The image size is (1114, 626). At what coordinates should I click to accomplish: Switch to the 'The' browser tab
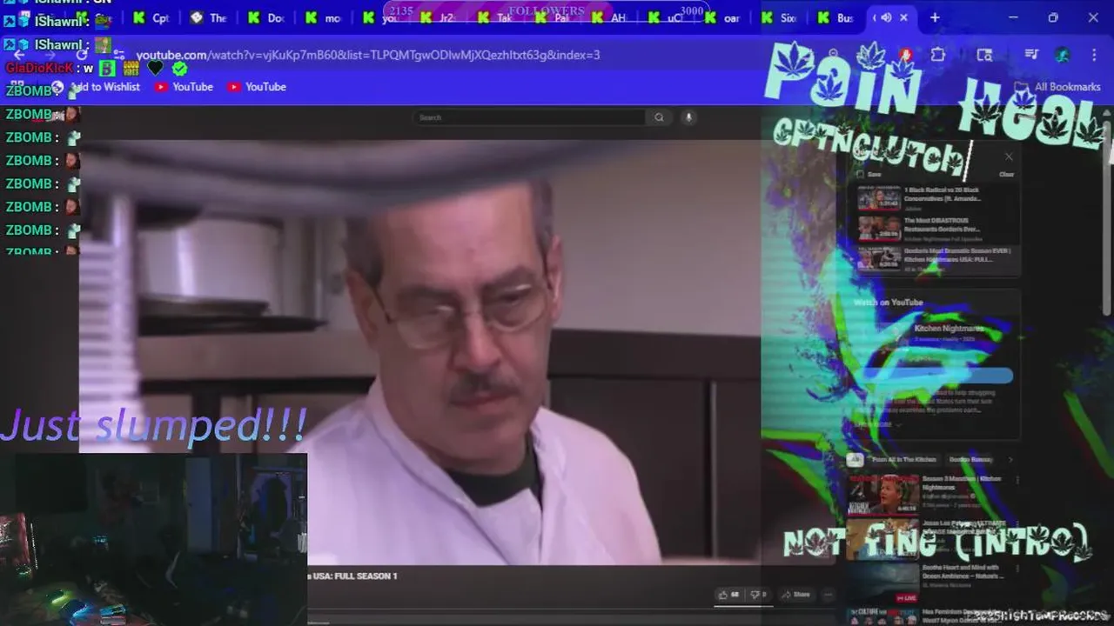(x=209, y=17)
